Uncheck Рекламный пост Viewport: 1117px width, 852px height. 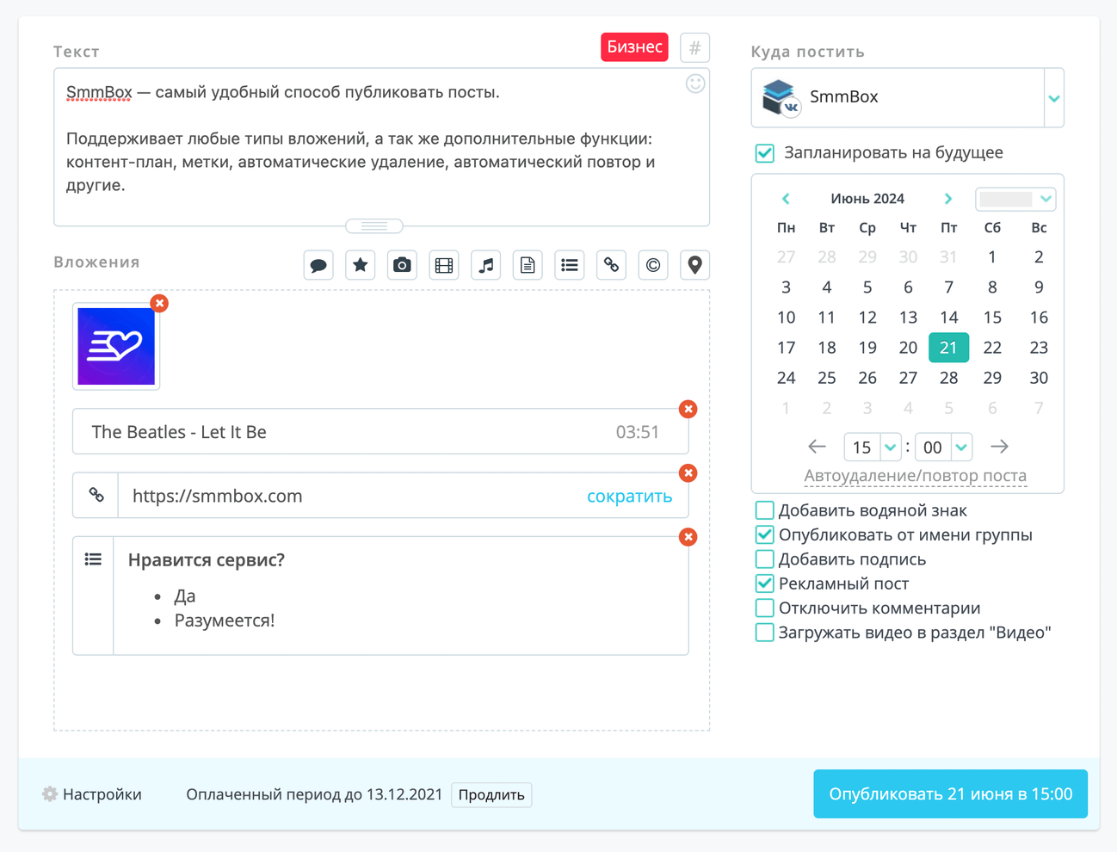(x=764, y=583)
